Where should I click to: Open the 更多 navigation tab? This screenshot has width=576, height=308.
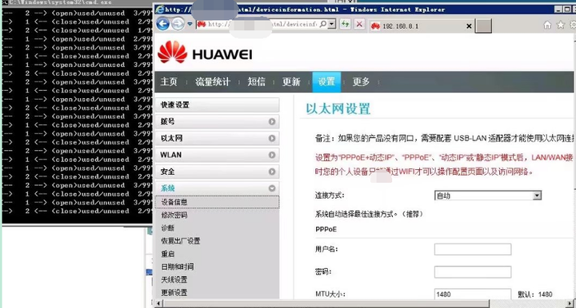point(361,81)
